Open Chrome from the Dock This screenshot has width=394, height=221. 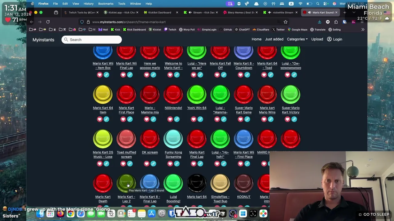pyautogui.click(x=70, y=214)
